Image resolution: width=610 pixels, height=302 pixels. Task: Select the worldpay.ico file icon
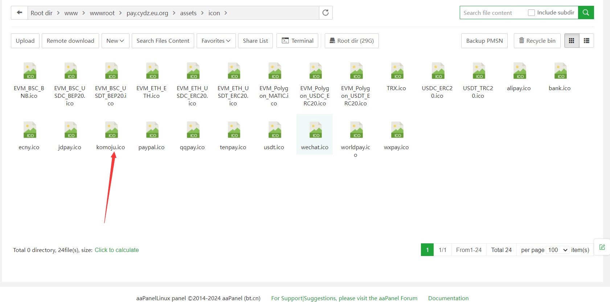(x=356, y=130)
